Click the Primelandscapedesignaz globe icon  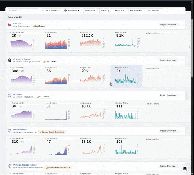tap(10, 166)
